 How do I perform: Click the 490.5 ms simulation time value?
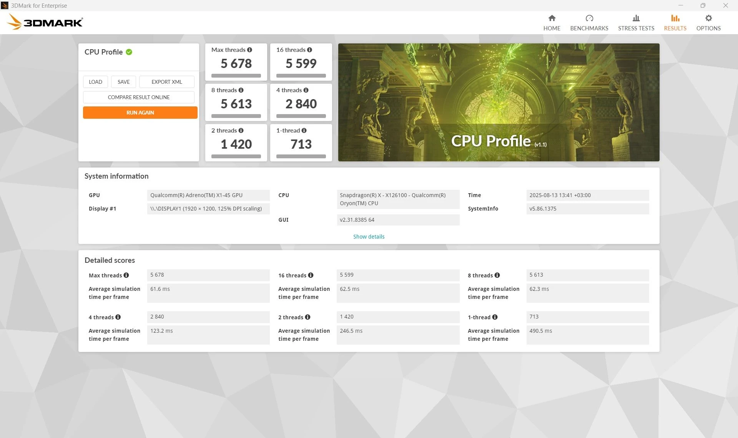587,335
